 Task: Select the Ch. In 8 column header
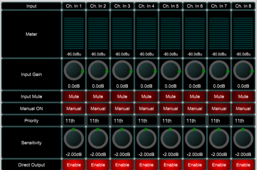click(x=243, y=6)
